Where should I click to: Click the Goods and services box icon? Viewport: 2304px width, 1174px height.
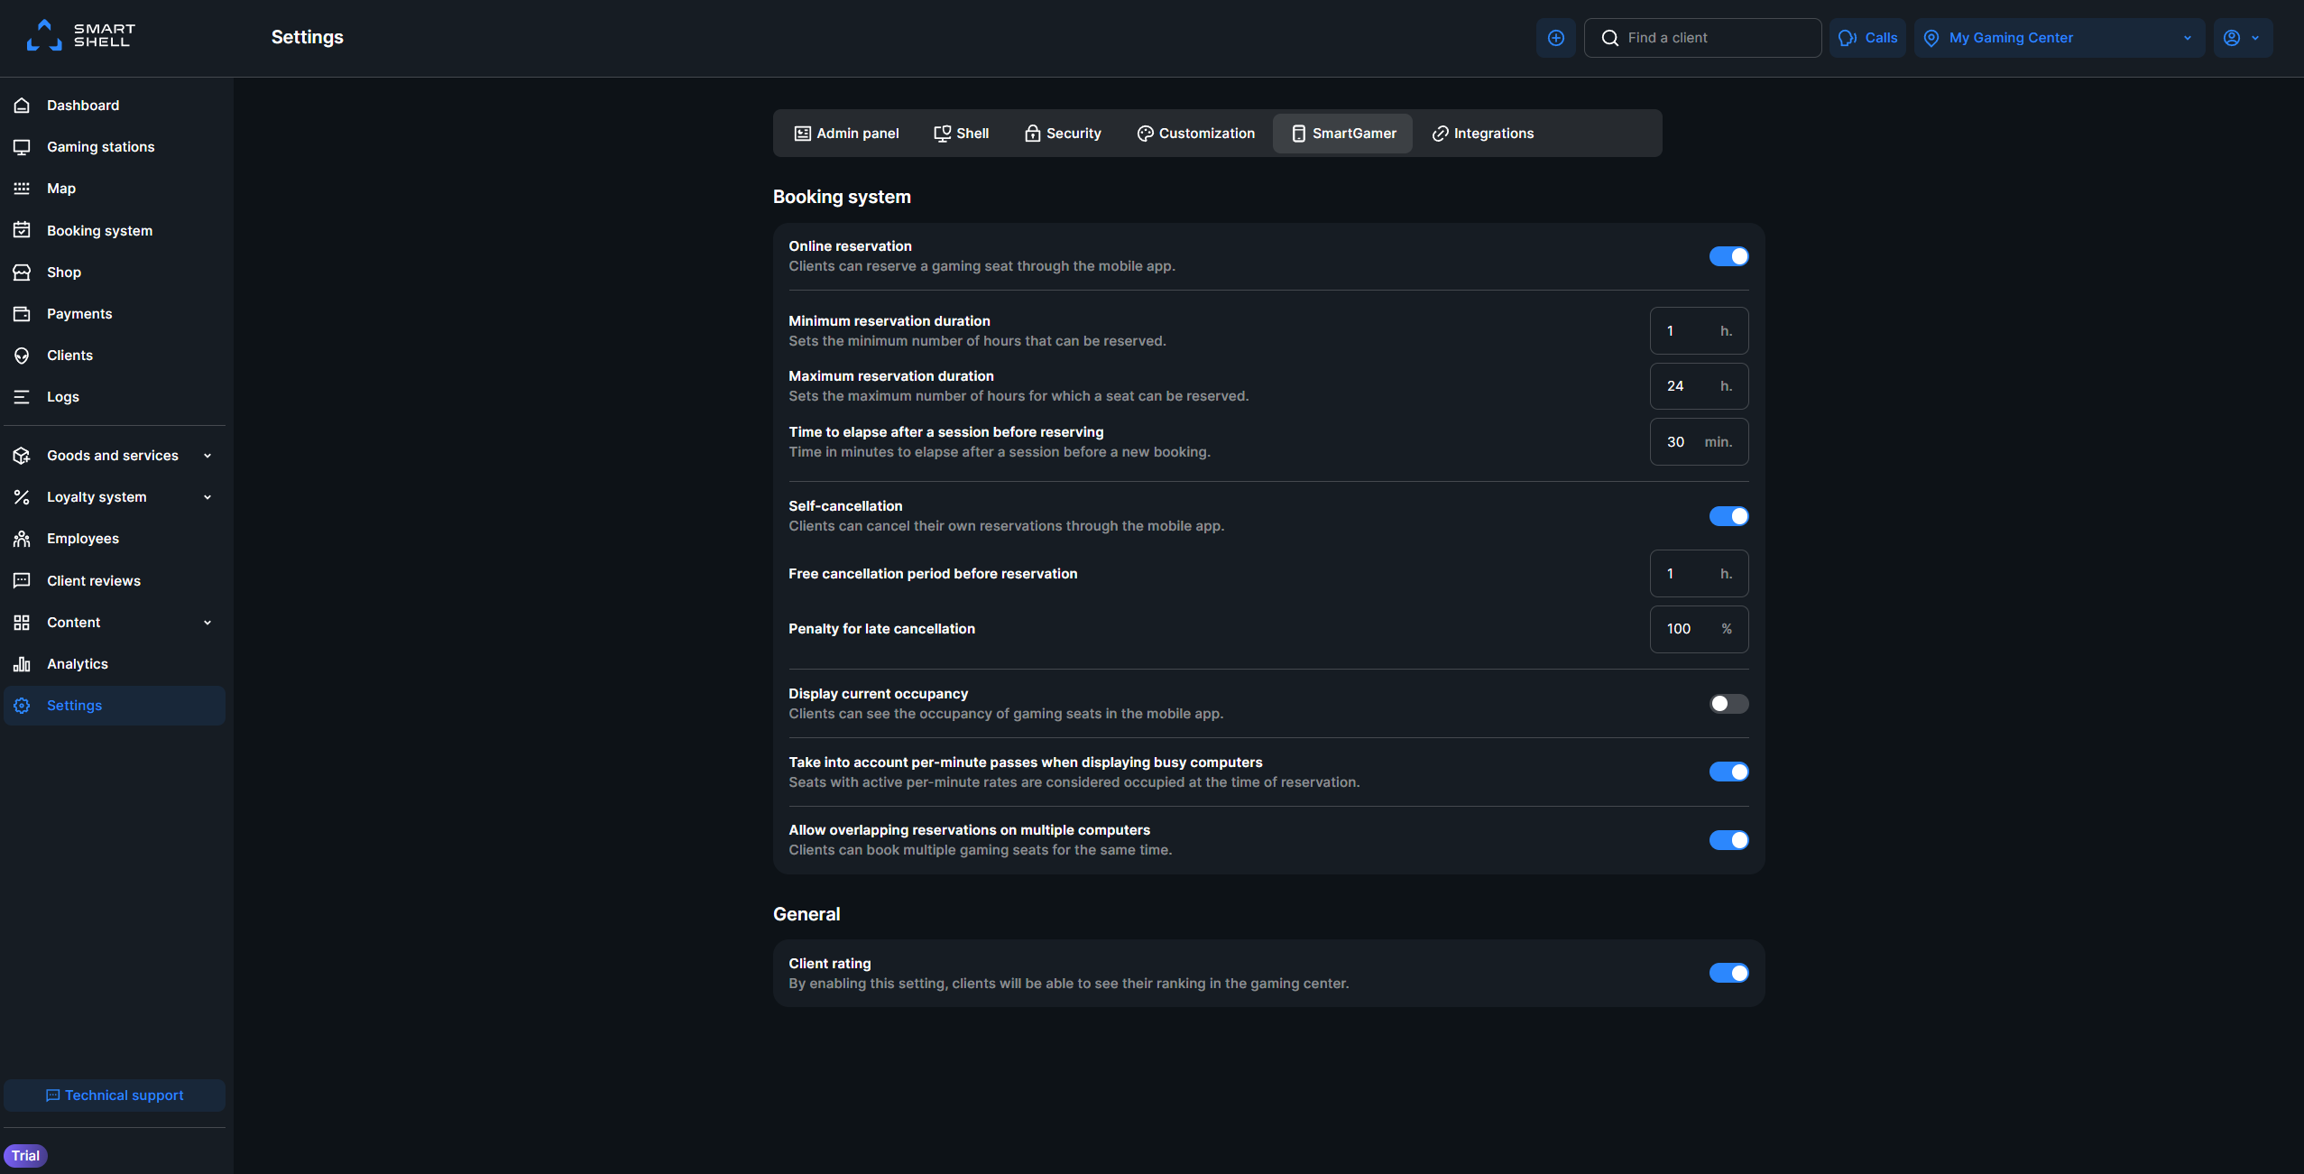tap(22, 456)
